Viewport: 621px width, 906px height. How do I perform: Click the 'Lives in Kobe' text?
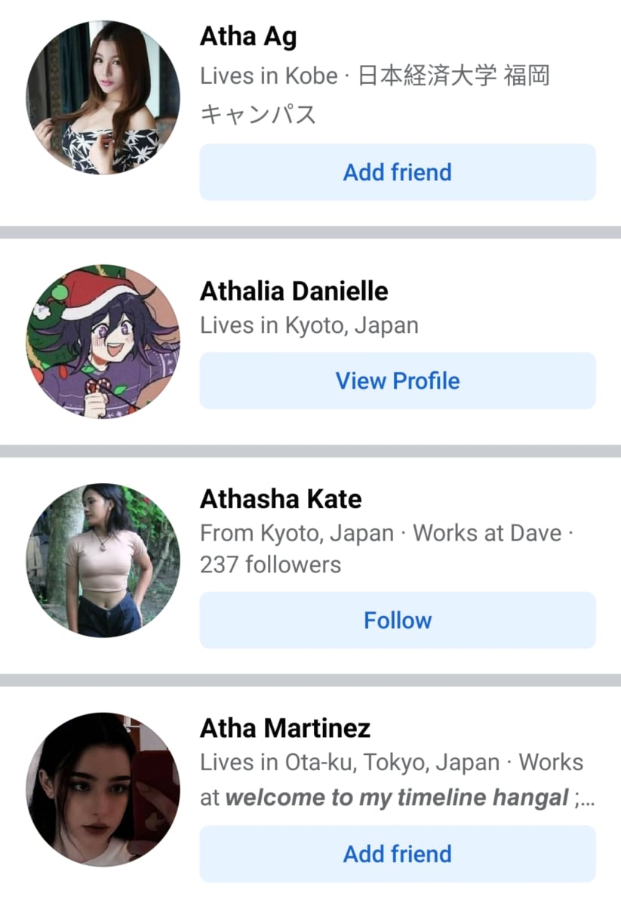click(x=269, y=75)
